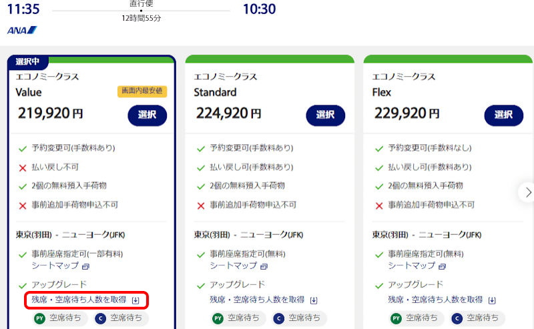Open Standard 残席・空席待ち人数を取得 link
Image resolution: width=534 pixels, height=329 pixels.
257,300
